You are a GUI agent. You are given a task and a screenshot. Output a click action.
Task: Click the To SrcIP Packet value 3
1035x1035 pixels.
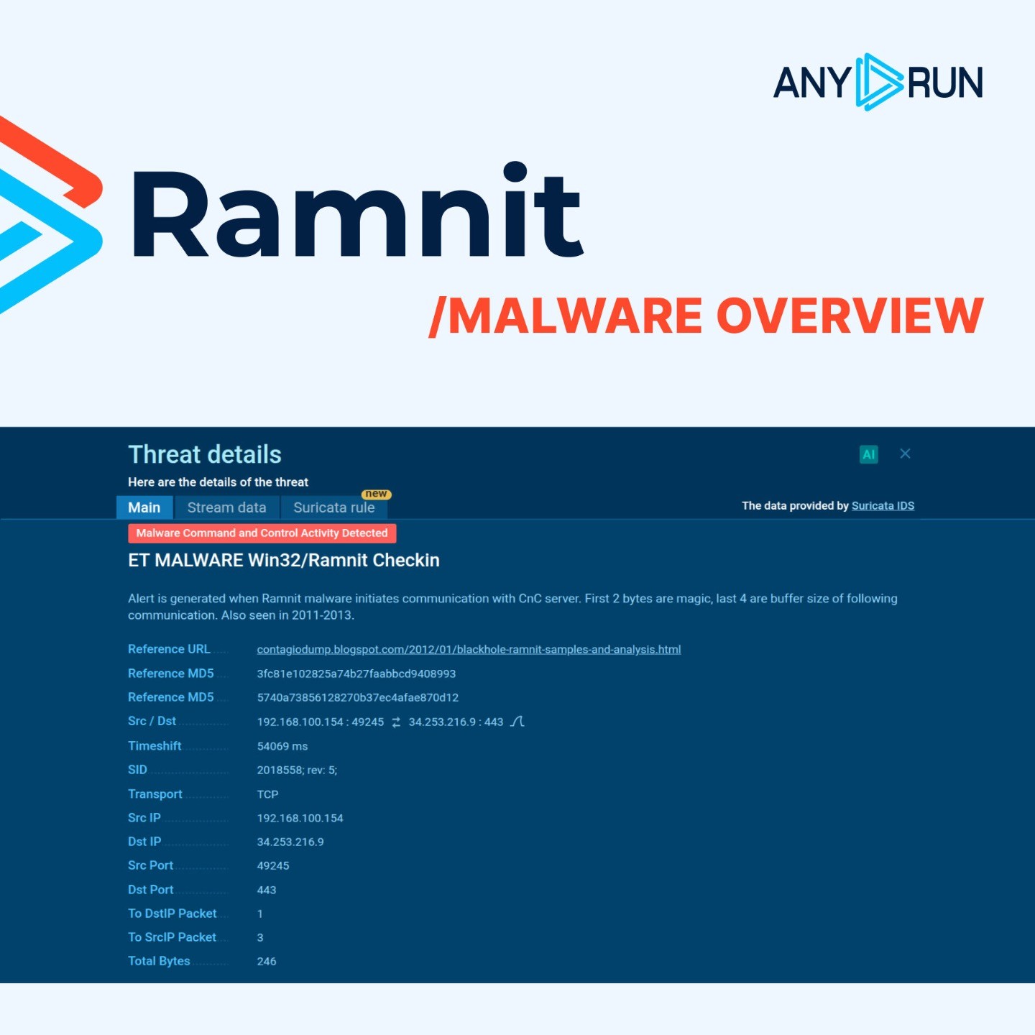(260, 938)
